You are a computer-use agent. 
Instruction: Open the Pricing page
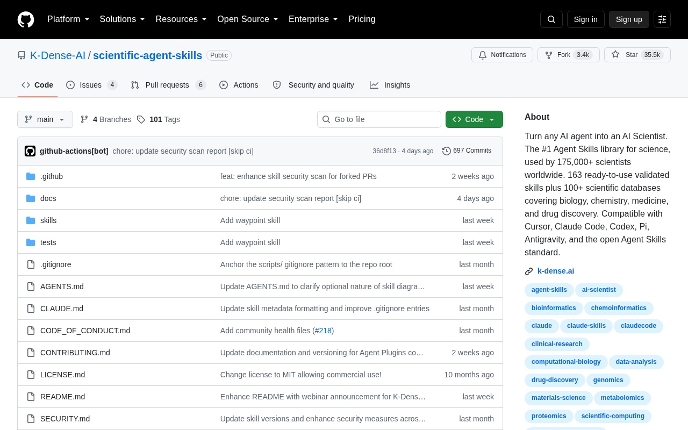tap(362, 19)
